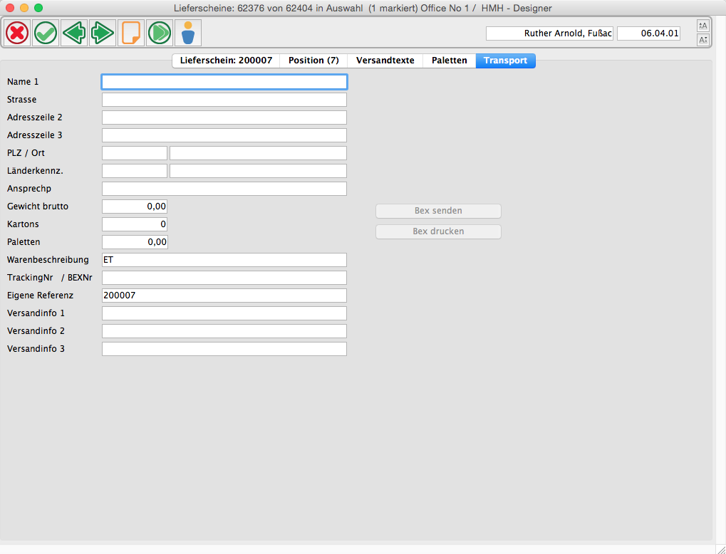This screenshot has width=726, height=554.
Task: Click the Versandinfo 1 field
Action: click(224, 313)
